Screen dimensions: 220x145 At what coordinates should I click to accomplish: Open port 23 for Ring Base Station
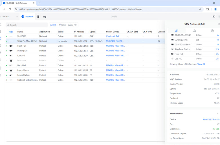pos(217,49)
